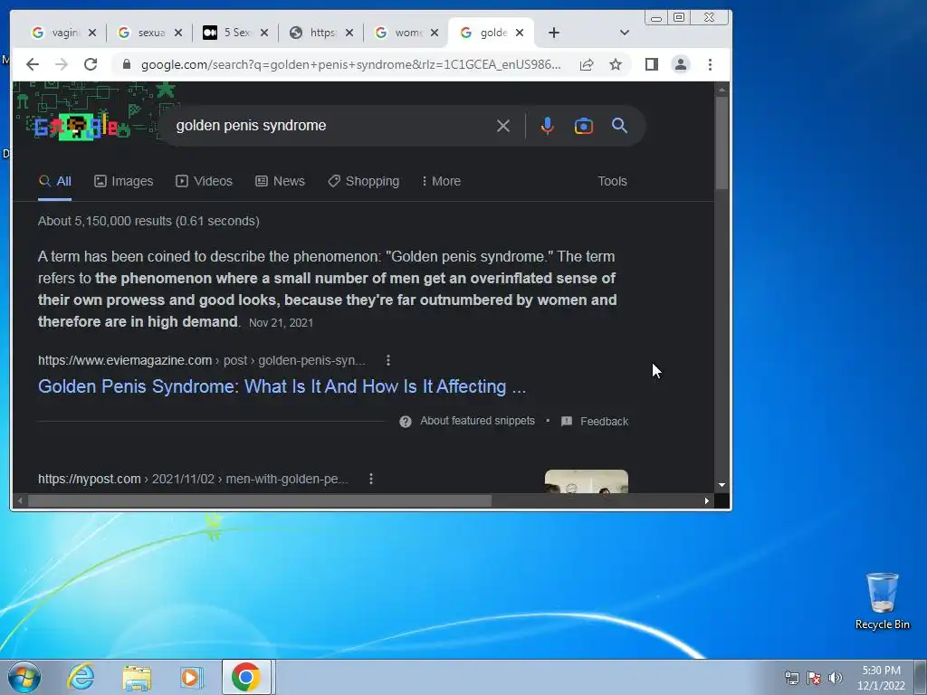Switch to News results
Viewport: 927px width, 695px height.
(281, 181)
